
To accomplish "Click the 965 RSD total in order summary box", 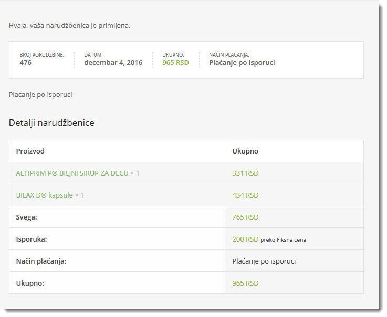I will (x=175, y=62).
